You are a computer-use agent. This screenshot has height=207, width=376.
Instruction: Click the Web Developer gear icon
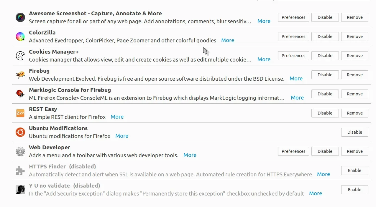click(x=20, y=151)
